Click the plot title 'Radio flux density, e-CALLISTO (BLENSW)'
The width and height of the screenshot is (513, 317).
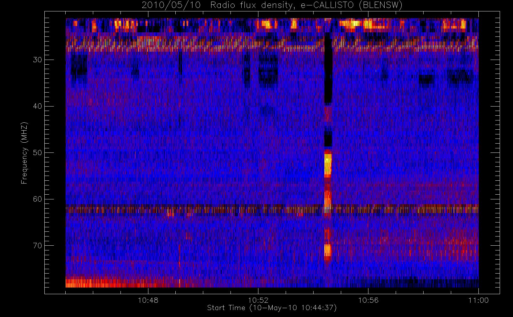(306, 5)
